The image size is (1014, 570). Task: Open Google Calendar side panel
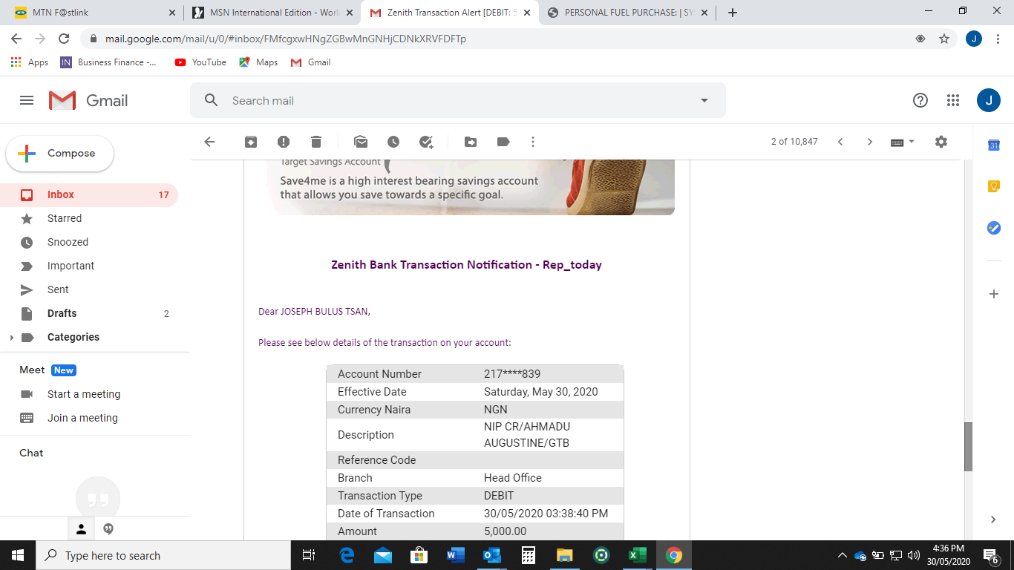pos(994,145)
